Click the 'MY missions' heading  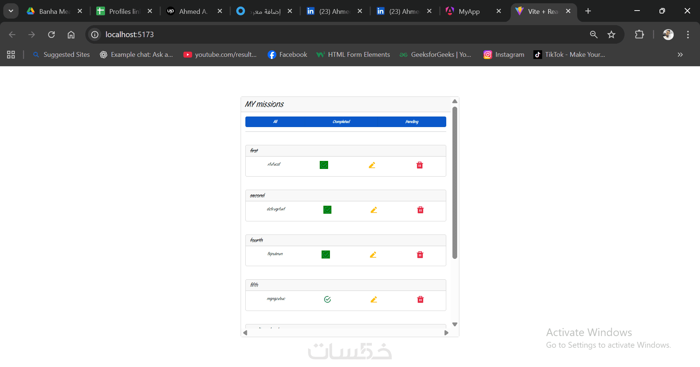pyautogui.click(x=264, y=104)
